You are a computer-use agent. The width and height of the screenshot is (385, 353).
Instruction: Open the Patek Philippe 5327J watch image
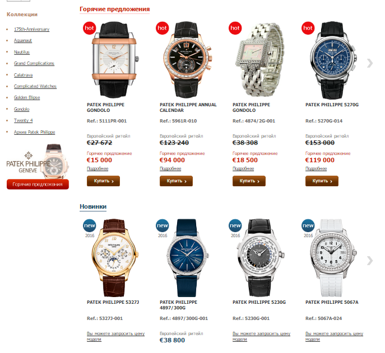(114, 258)
